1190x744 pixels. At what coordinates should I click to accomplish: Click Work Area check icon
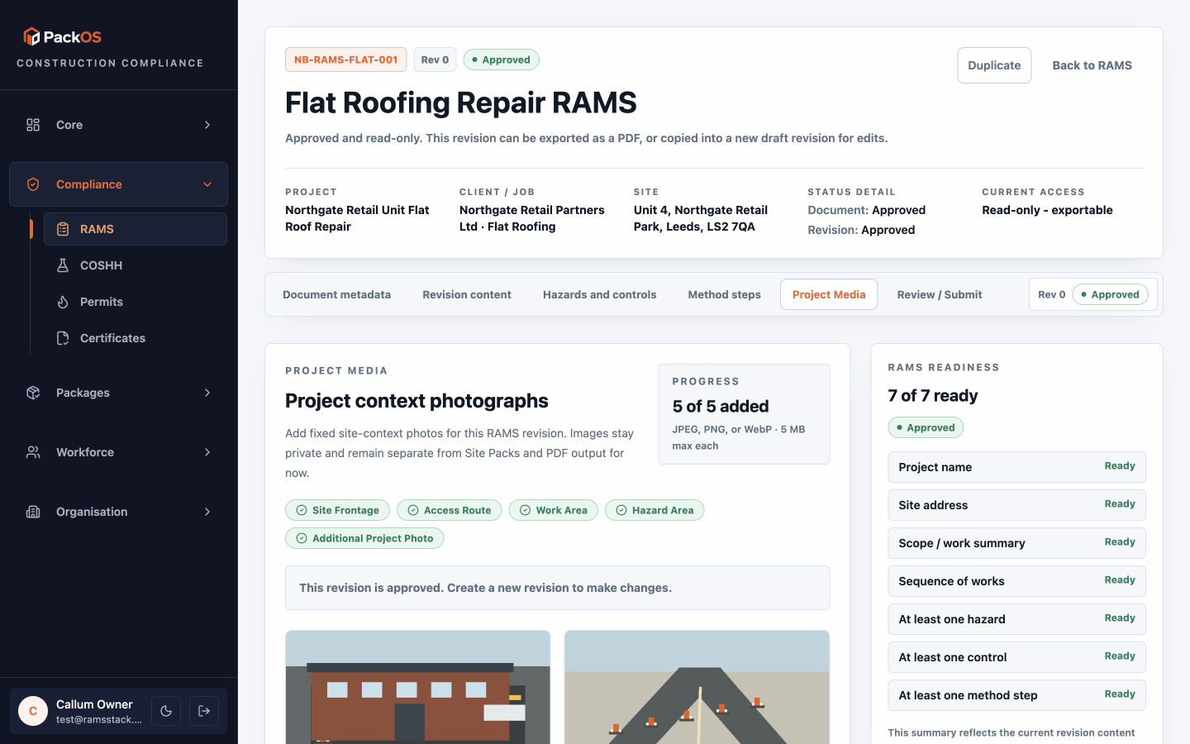tap(525, 510)
